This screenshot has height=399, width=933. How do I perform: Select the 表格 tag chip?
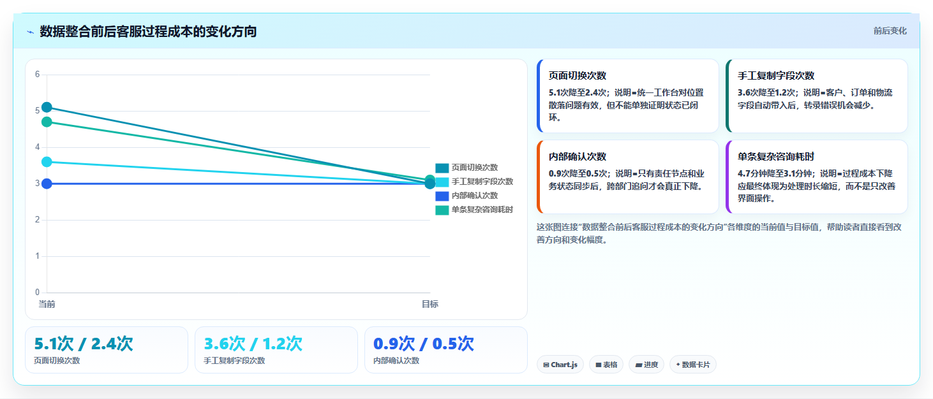(606, 365)
